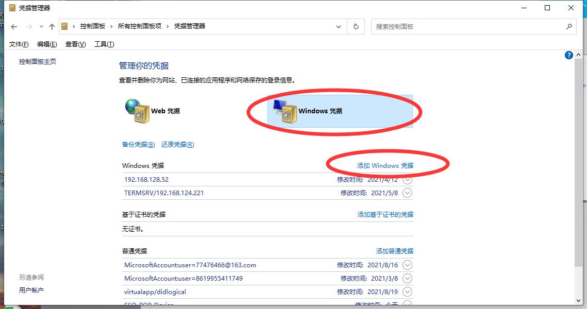Go to 控制面板主页

(38, 62)
